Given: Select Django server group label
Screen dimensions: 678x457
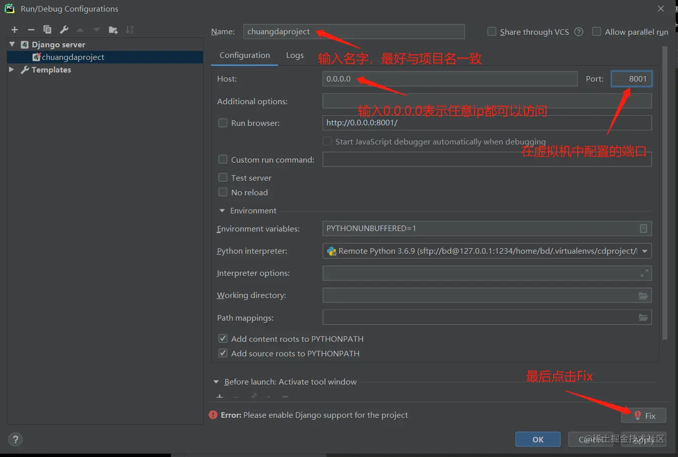Looking at the screenshot, I should pyautogui.click(x=58, y=44).
